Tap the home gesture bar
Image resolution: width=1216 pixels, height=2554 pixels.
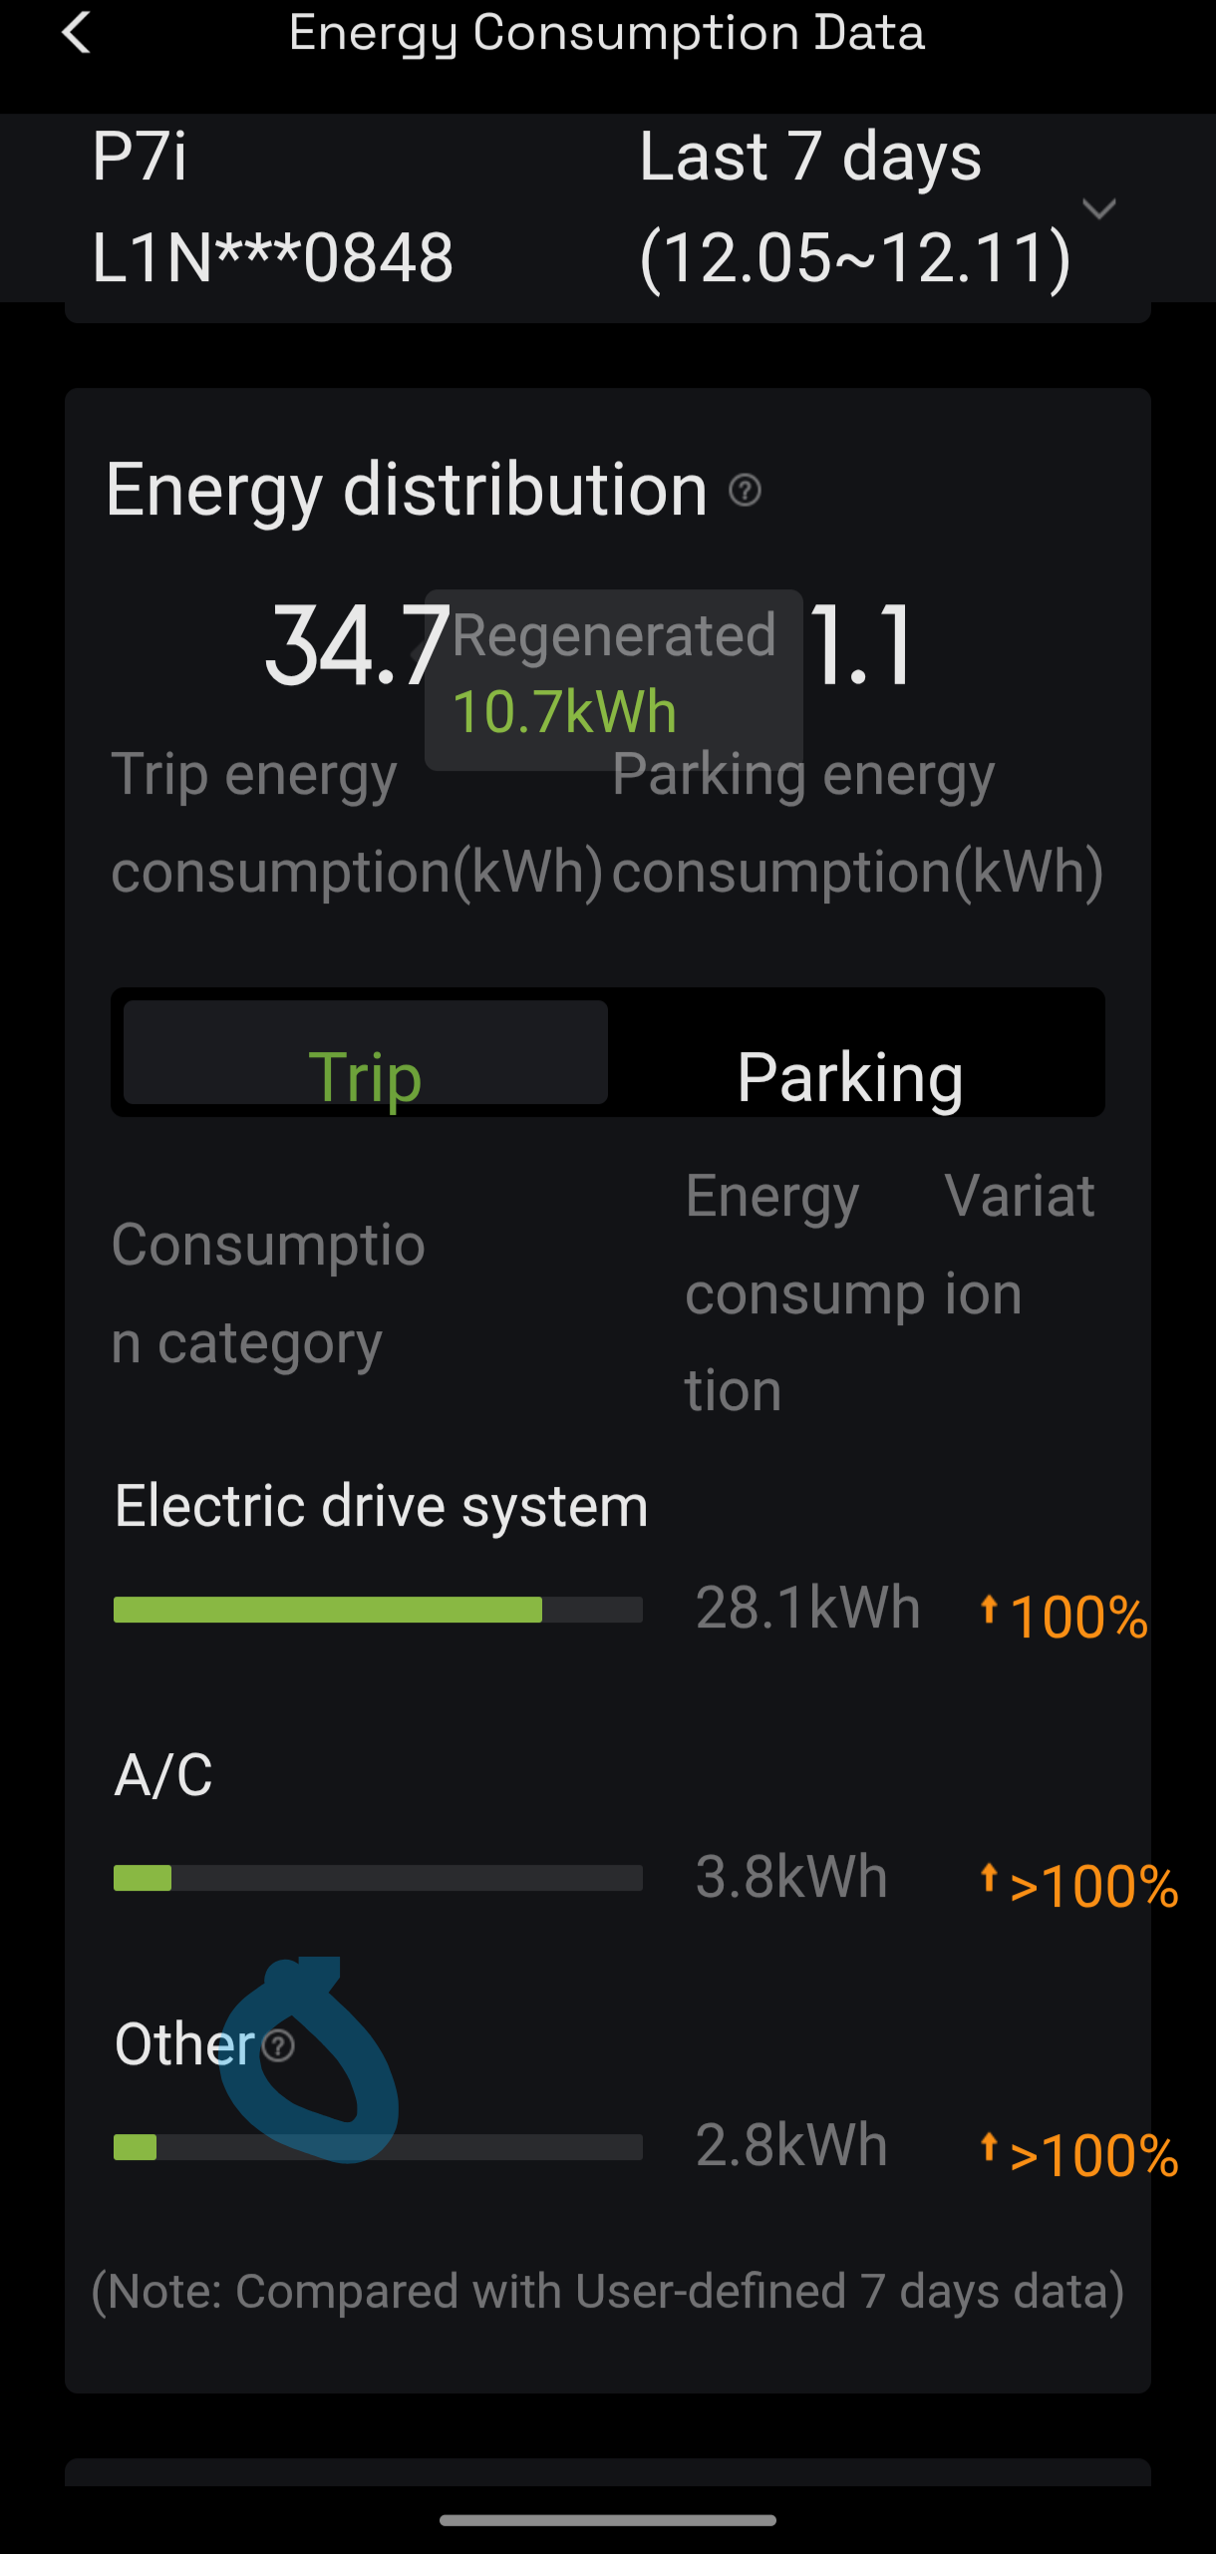click(x=608, y=2521)
